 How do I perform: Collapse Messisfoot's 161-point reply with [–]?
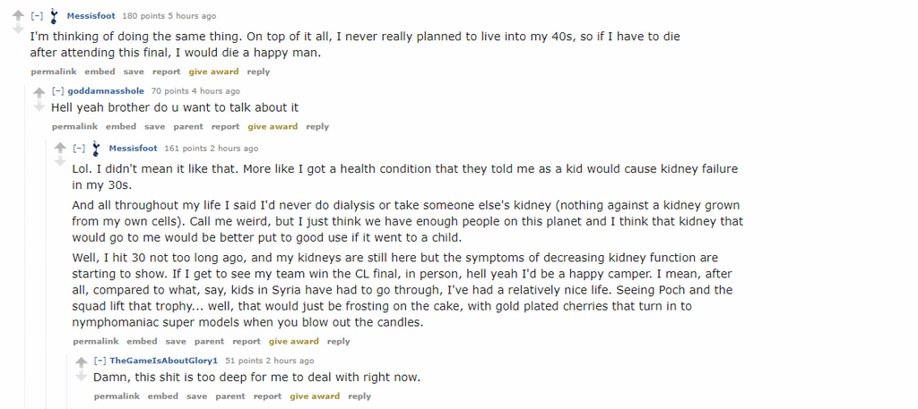[x=79, y=149]
